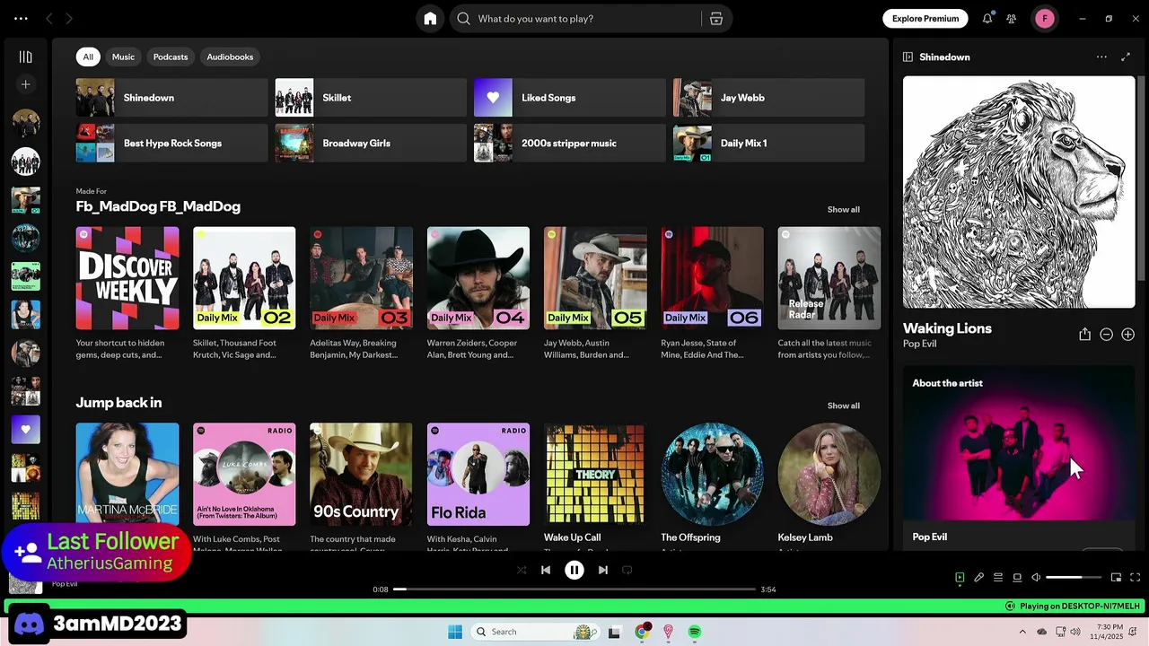
Task: Seek on the song progress bar
Action: click(x=574, y=589)
